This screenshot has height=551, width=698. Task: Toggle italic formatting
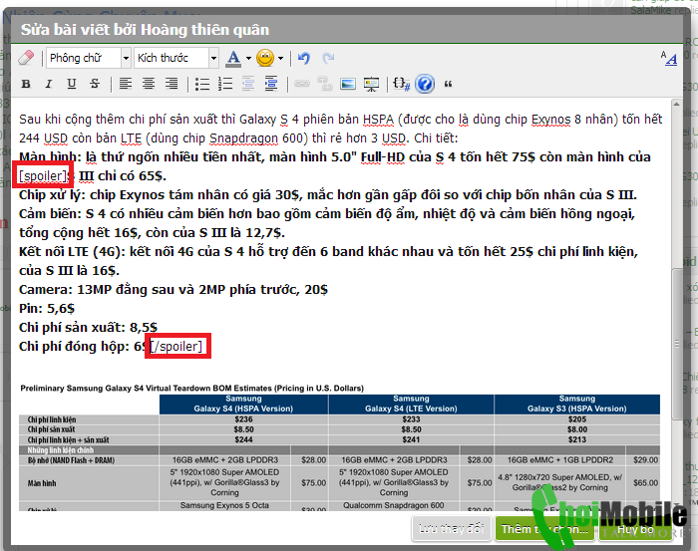coord(49,84)
